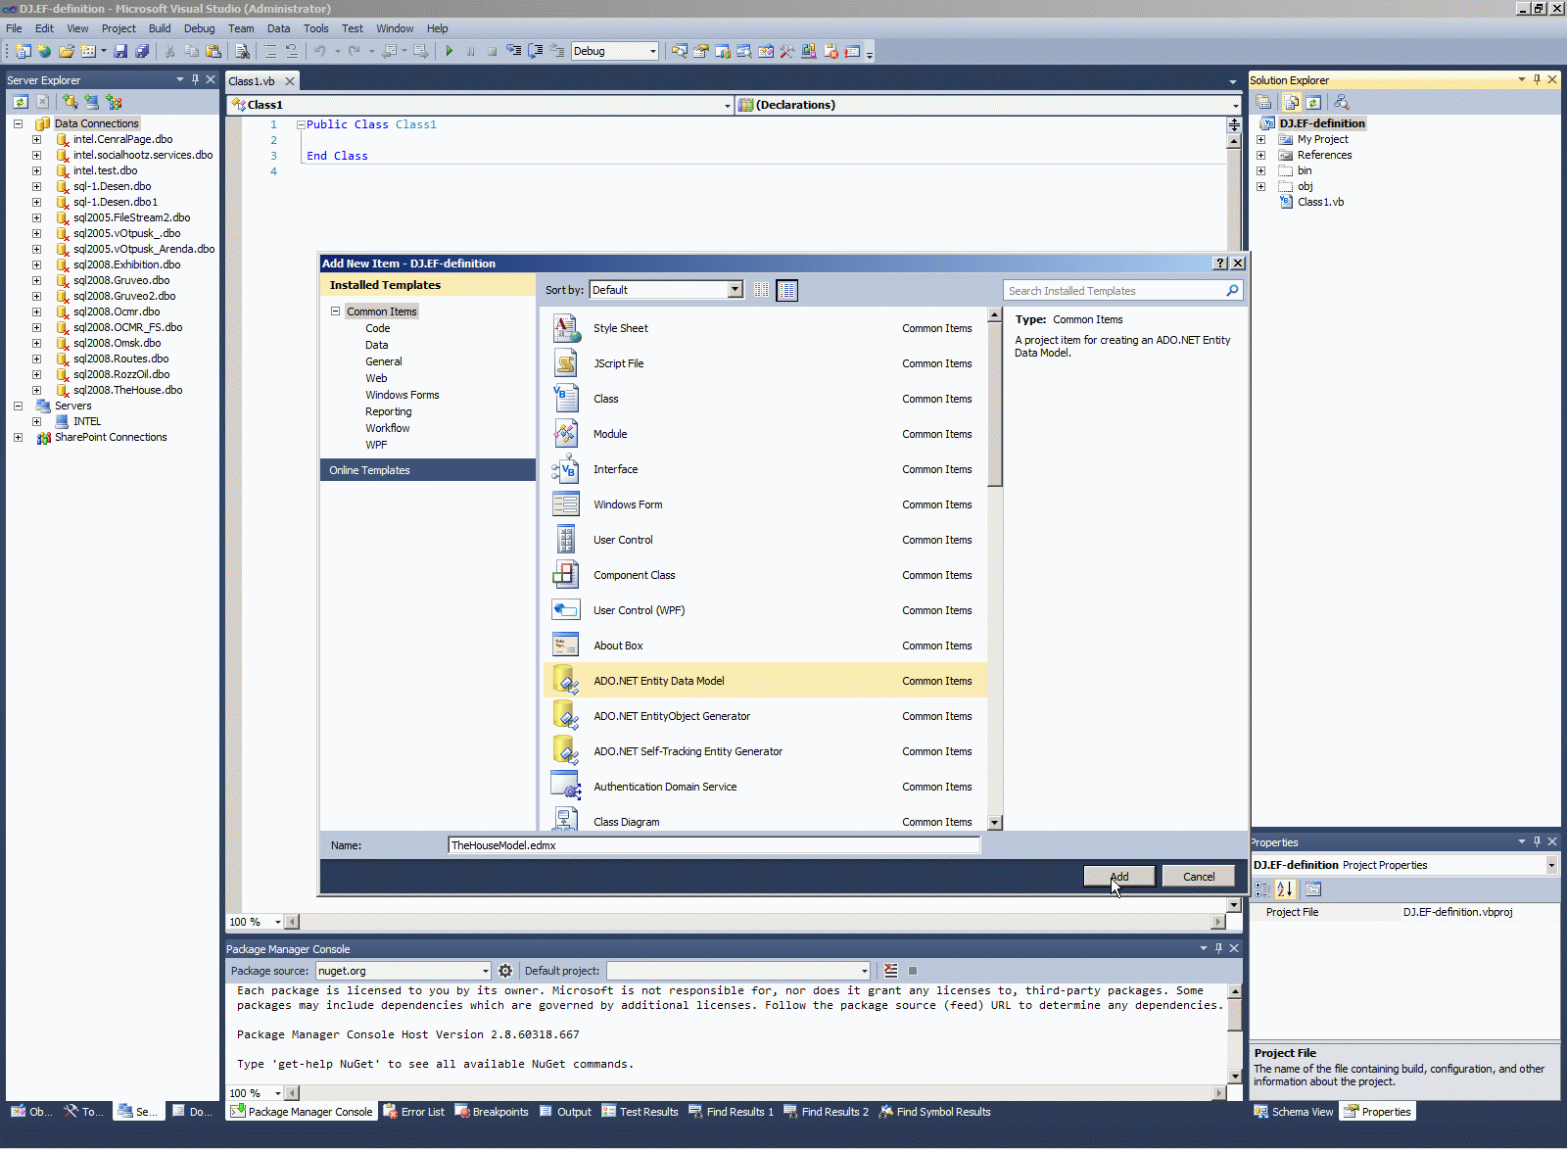This screenshot has height=1150, width=1567.
Task: Click the search magnifier in template search box
Action: point(1232,290)
